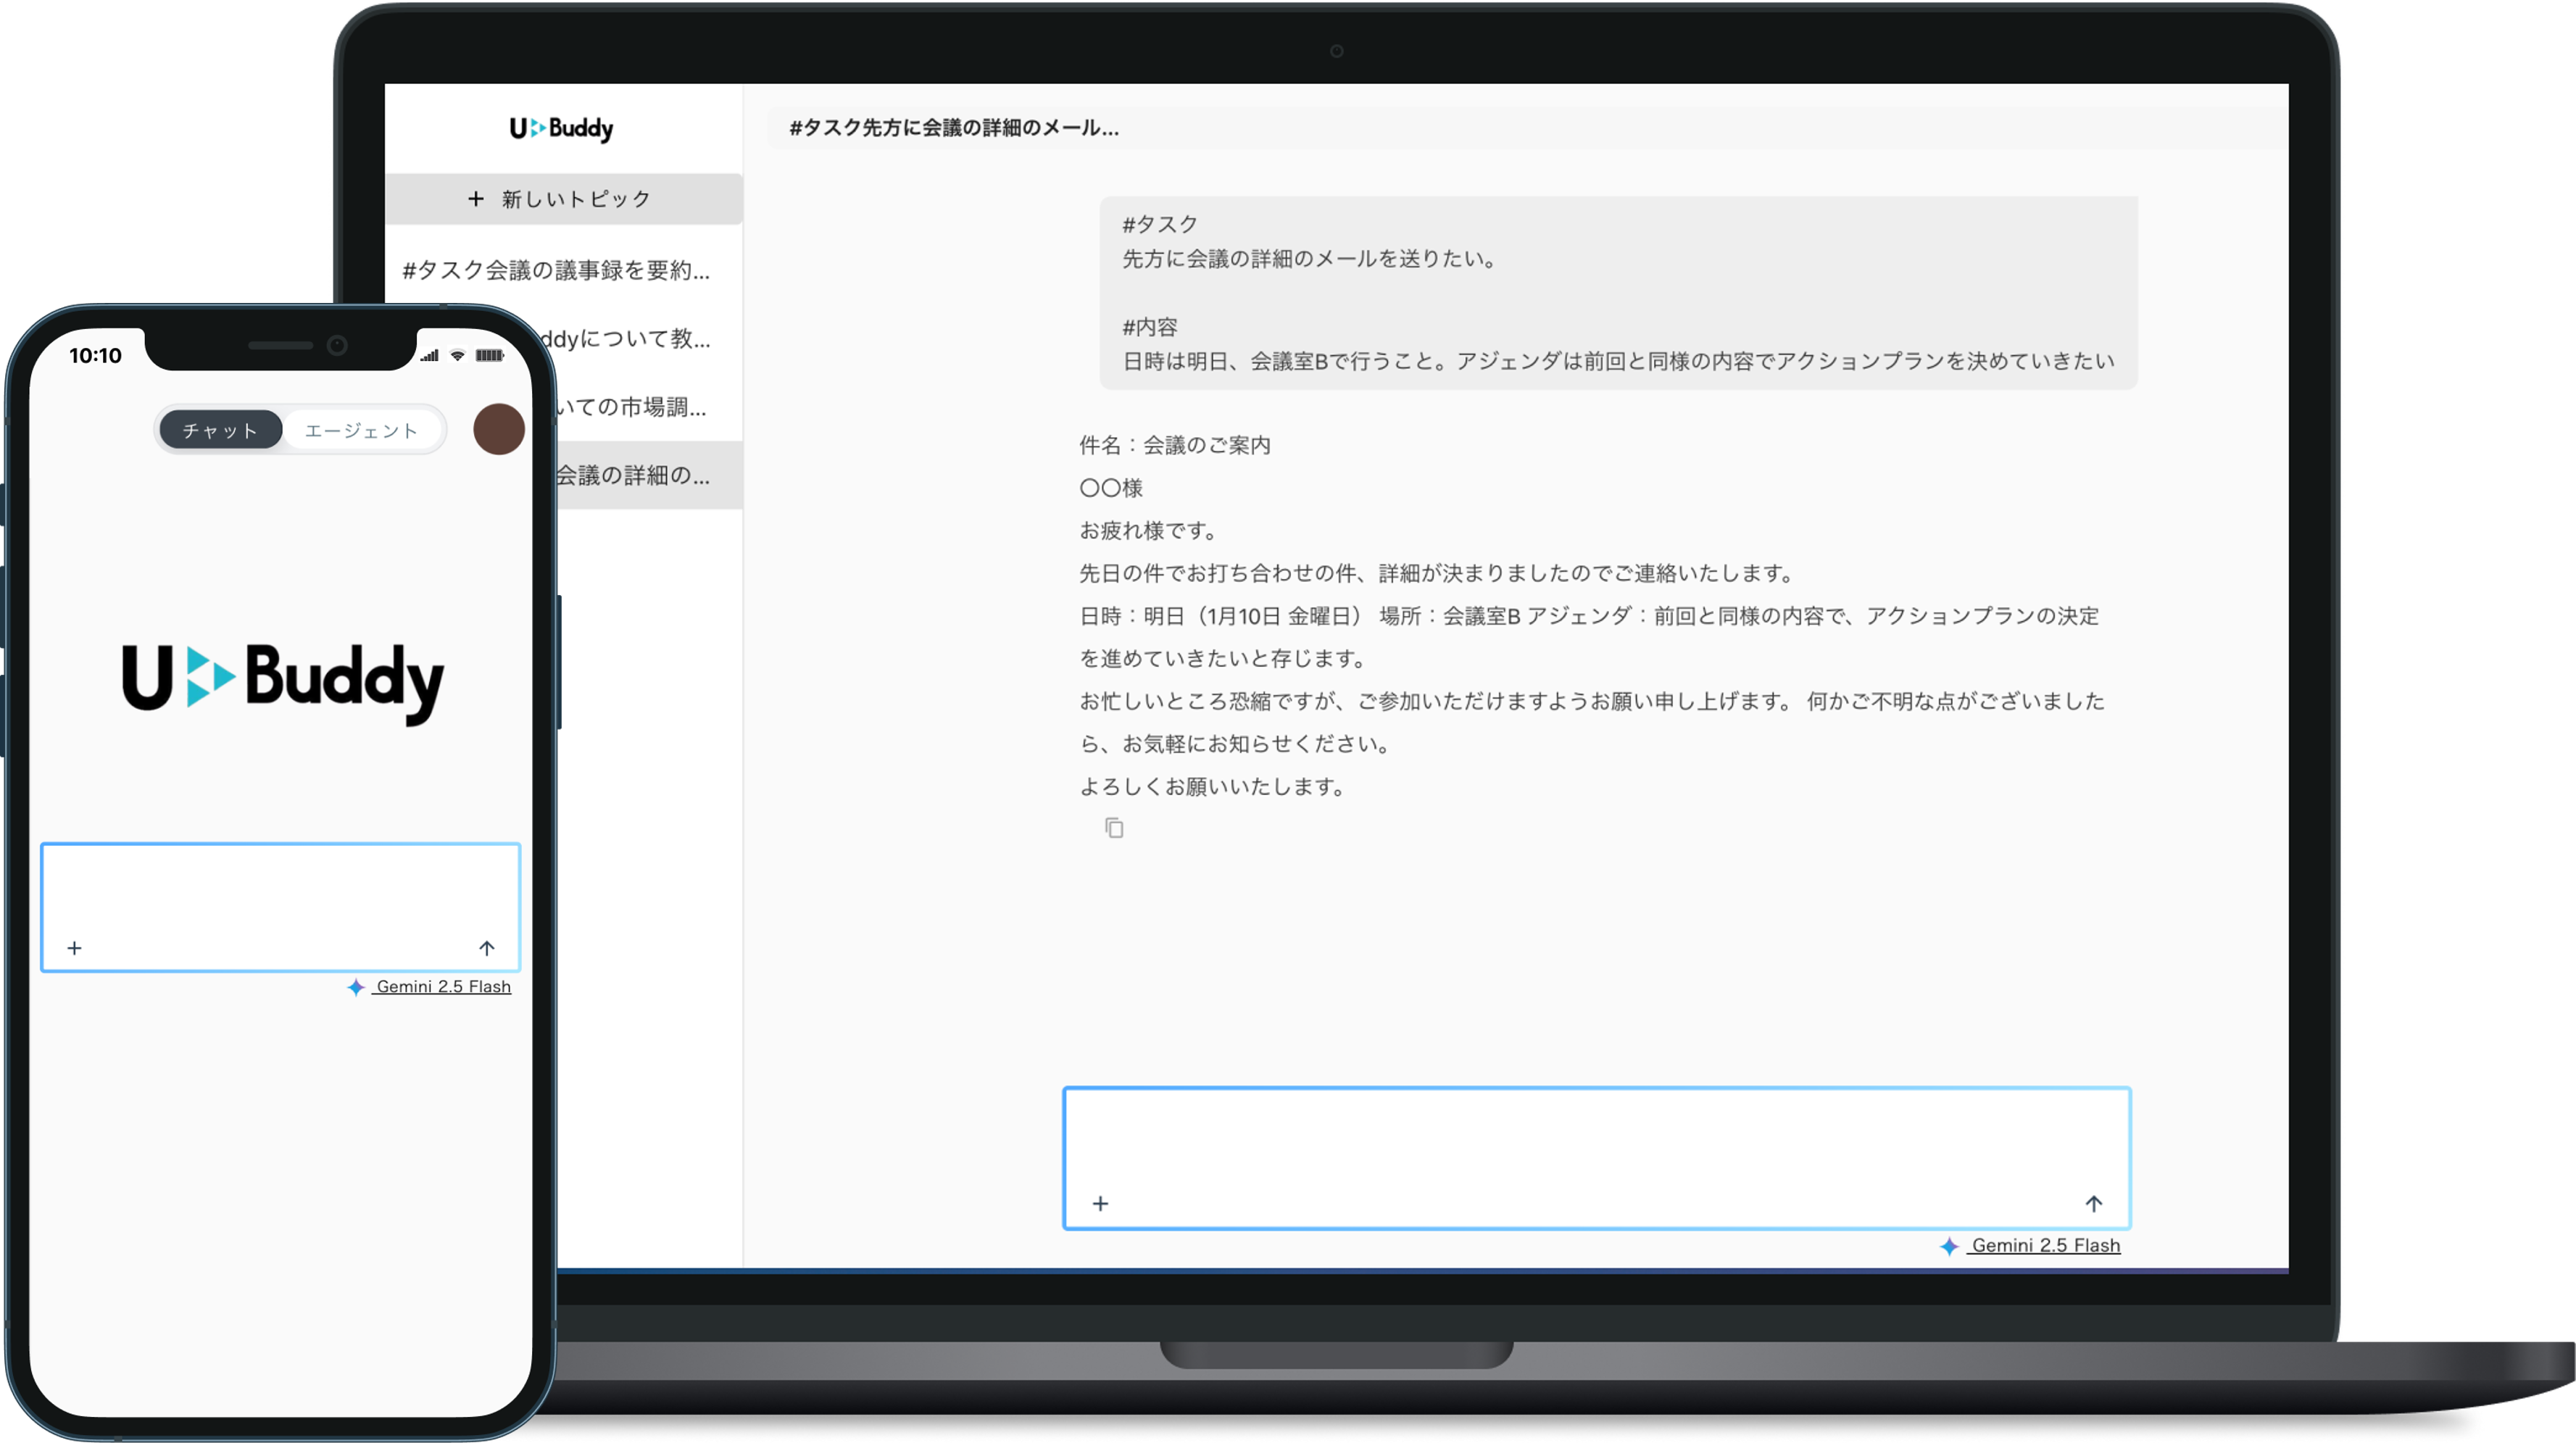
Task: Tap the plus icon in phone input box
Action: pos(74,948)
